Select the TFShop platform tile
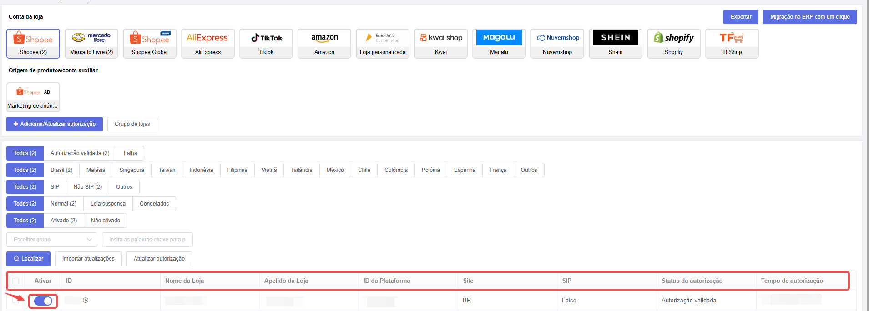This screenshot has width=869, height=311. pos(732,44)
